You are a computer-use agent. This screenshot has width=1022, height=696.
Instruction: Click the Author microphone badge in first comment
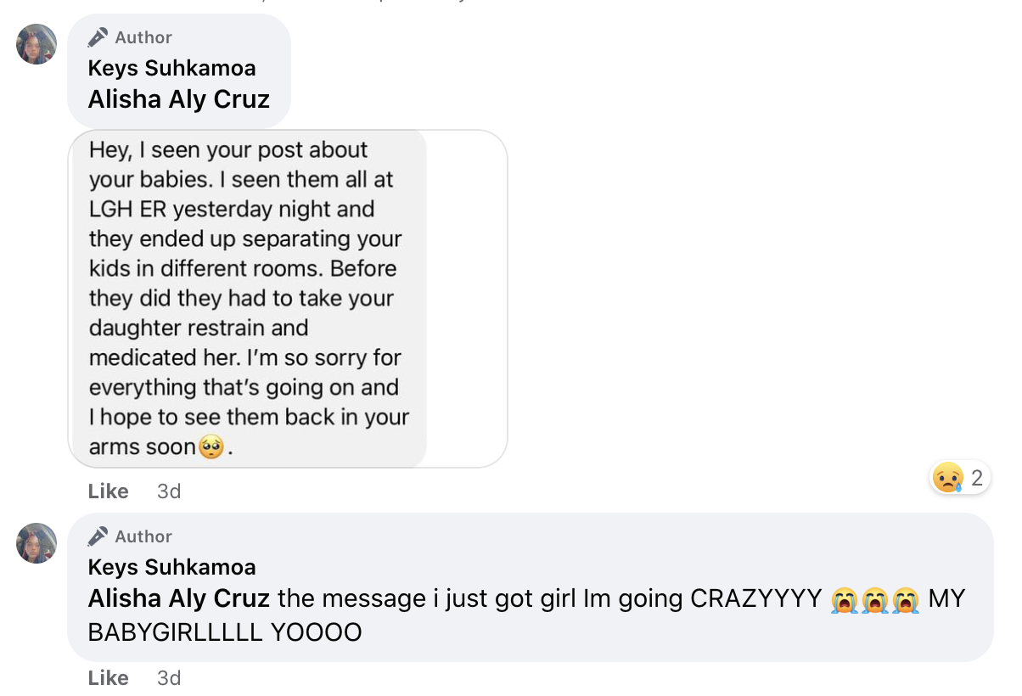(98, 37)
